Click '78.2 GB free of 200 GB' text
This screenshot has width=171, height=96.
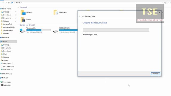34,32
